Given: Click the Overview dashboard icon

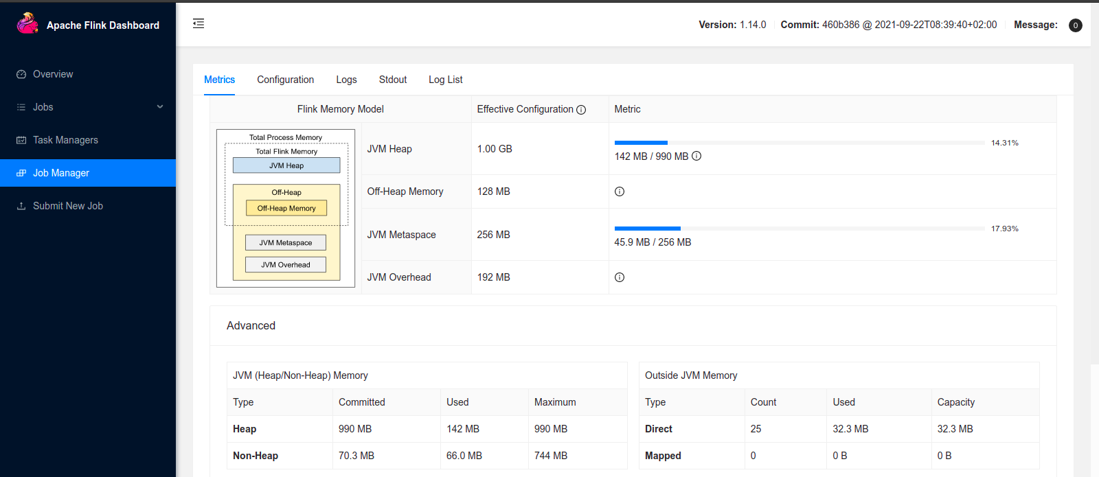Looking at the screenshot, I should (x=21, y=74).
